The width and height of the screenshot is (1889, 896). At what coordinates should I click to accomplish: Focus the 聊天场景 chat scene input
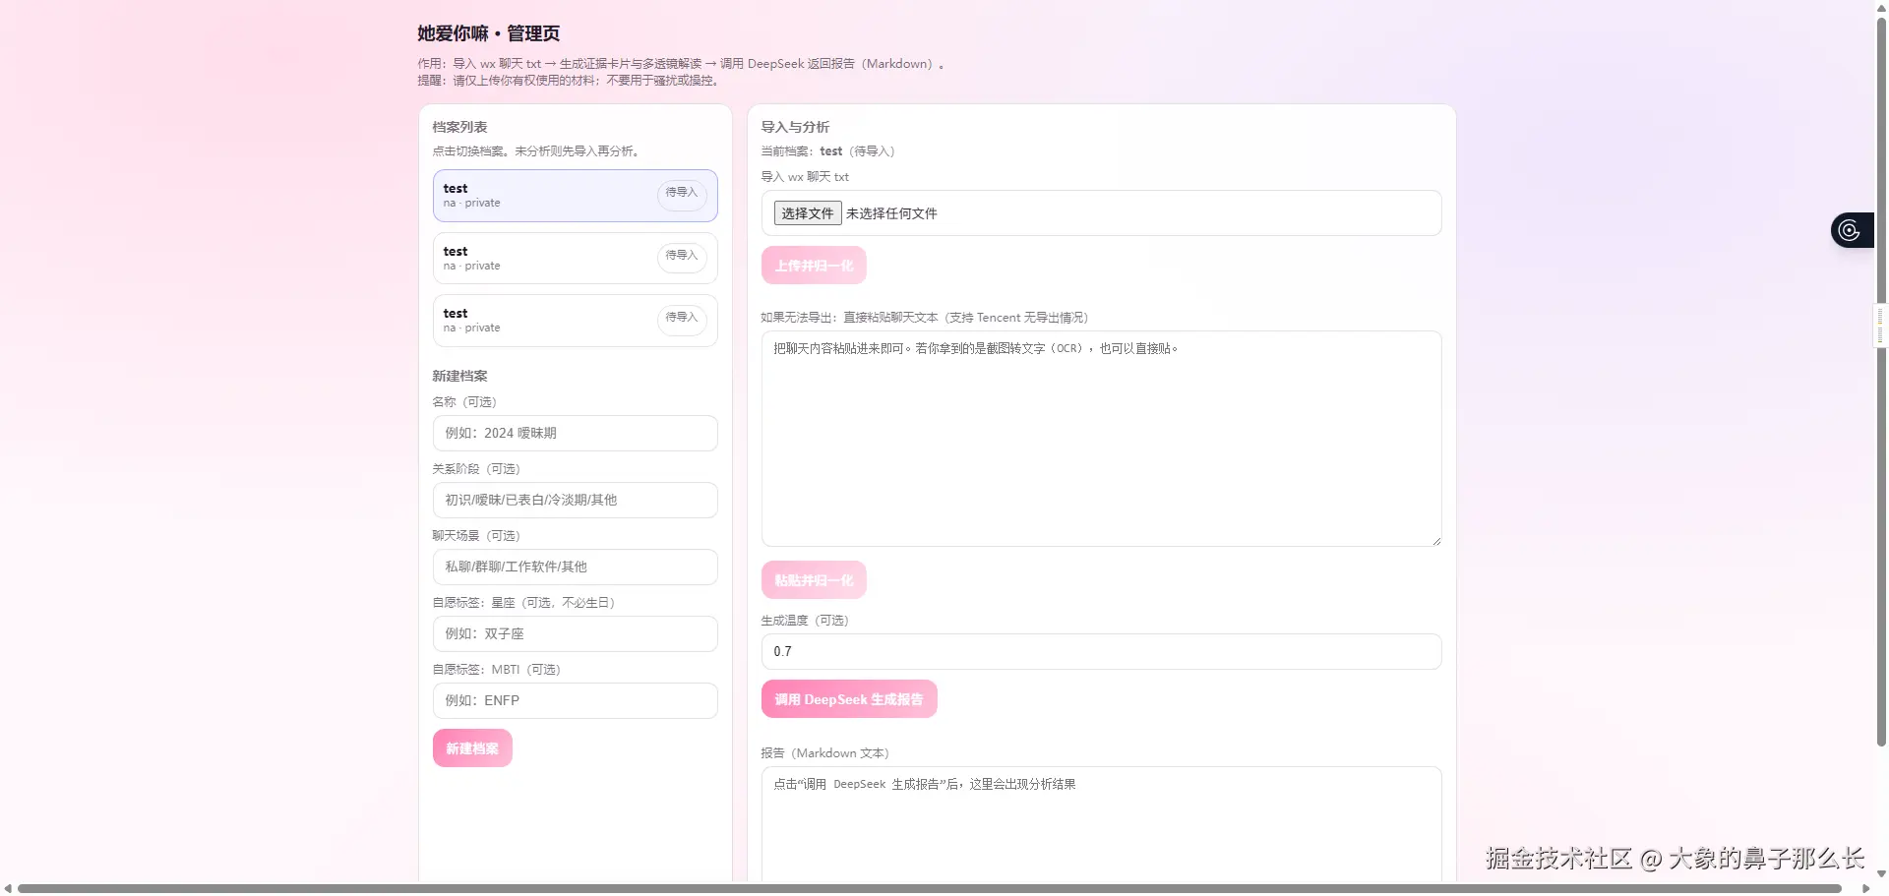point(575,567)
